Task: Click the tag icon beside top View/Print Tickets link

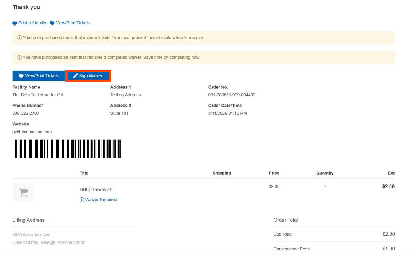Action: pyautogui.click(x=52, y=23)
